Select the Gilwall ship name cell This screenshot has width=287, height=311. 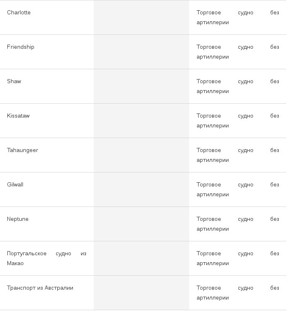coord(47,190)
